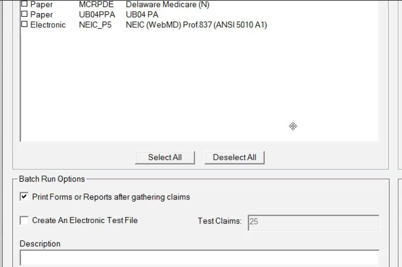
Task: Click the 'Create An Electronic Test File' label text
Action: 85,221
